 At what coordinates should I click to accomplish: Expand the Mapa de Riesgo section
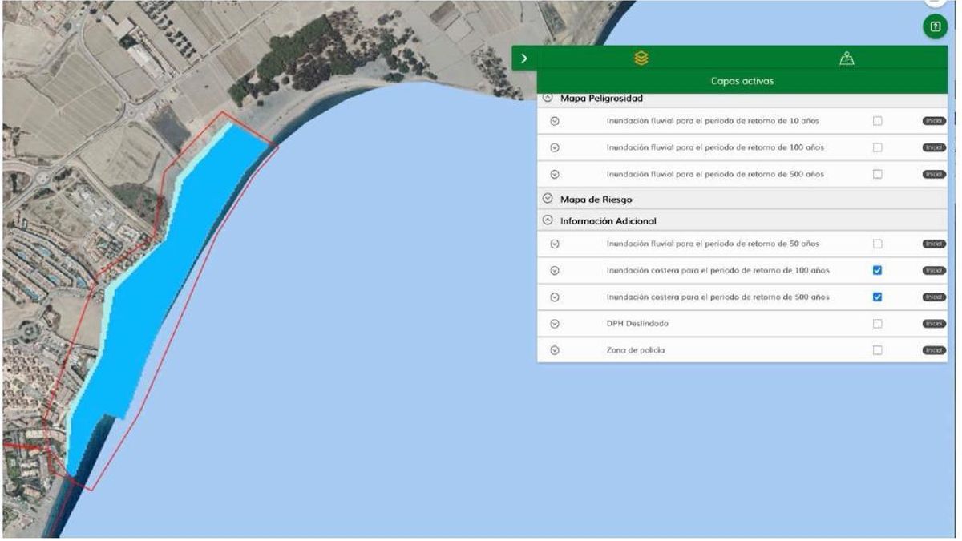pyautogui.click(x=548, y=199)
